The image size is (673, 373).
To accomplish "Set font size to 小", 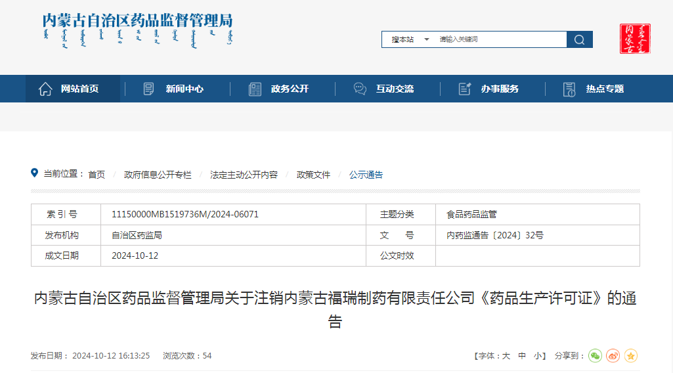I will pyautogui.click(x=537, y=356).
